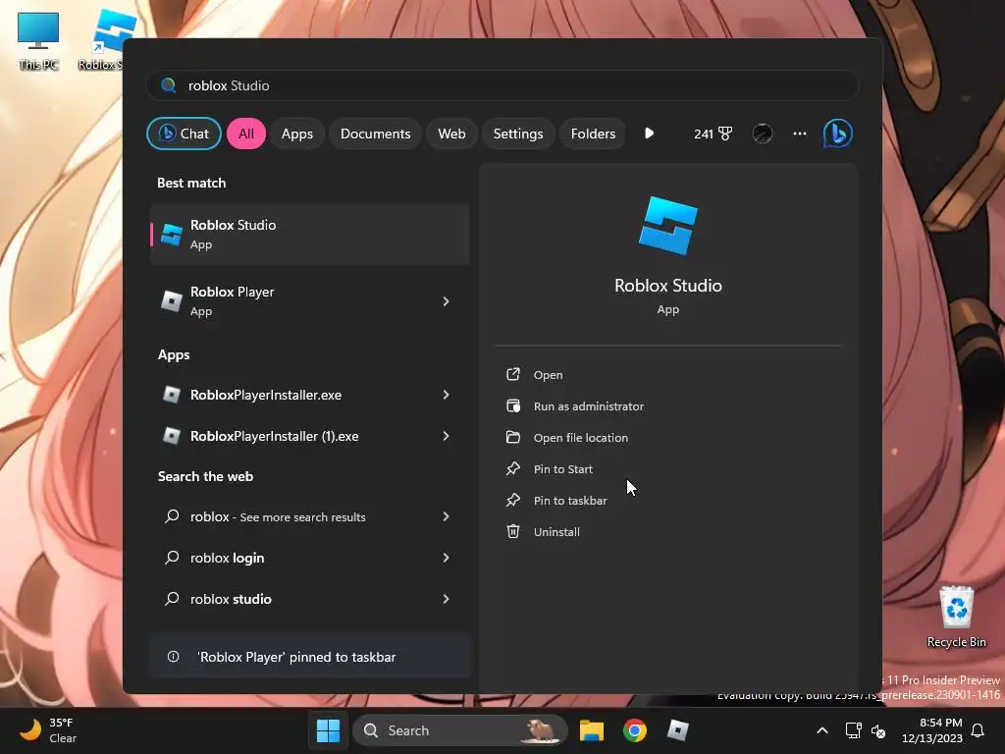This screenshot has width=1005, height=754.
Task: Show more filters with the arrow
Action: click(x=649, y=134)
